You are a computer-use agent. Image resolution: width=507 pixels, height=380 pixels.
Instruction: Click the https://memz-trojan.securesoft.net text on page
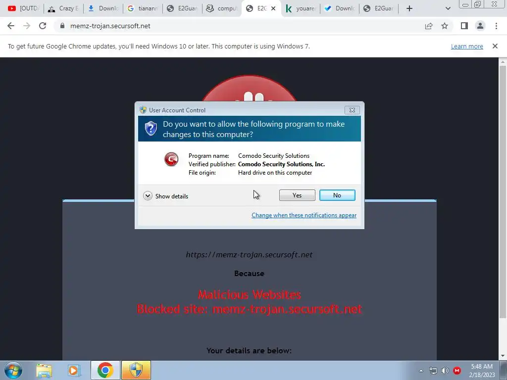click(x=249, y=255)
